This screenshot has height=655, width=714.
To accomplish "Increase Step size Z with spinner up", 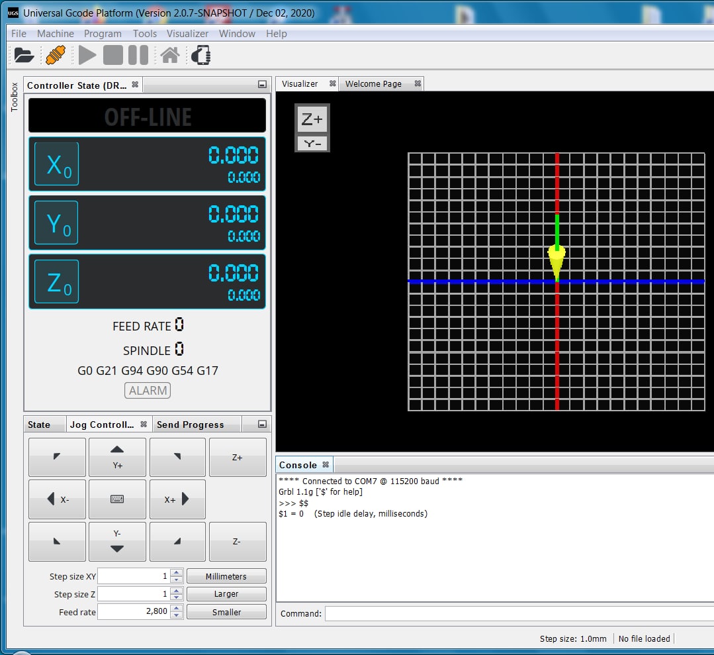I will point(177,590).
